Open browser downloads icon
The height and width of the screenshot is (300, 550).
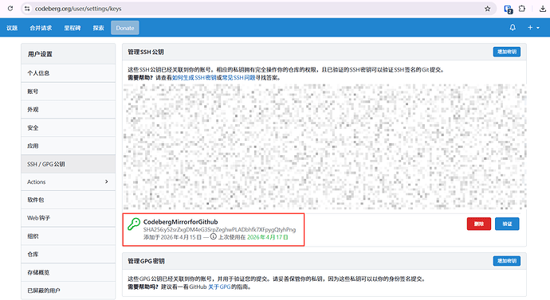point(543,9)
